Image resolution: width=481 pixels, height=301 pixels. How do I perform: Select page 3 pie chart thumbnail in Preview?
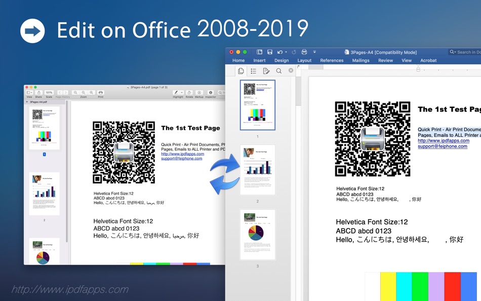tap(44, 251)
